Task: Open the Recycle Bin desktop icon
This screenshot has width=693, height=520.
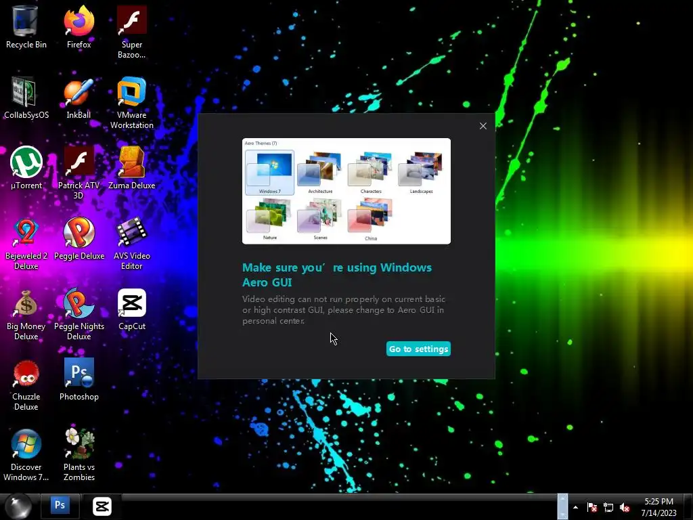Action: pos(26,27)
